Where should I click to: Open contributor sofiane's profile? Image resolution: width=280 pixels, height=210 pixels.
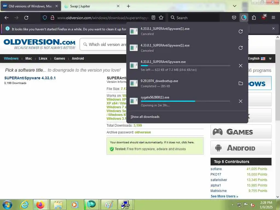[x=216, y=169]
